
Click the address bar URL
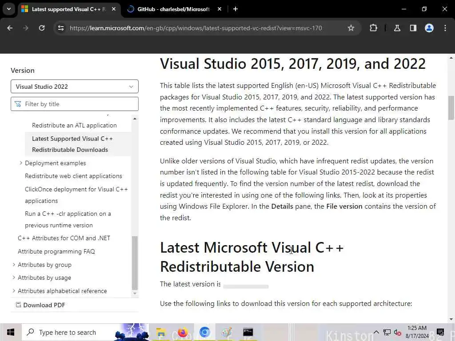coord(196,28)
